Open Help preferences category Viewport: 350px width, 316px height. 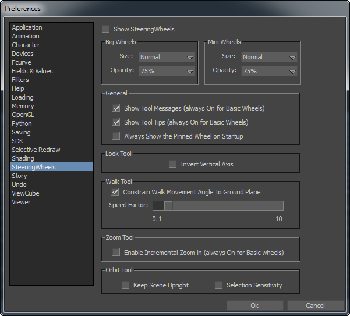51,88
